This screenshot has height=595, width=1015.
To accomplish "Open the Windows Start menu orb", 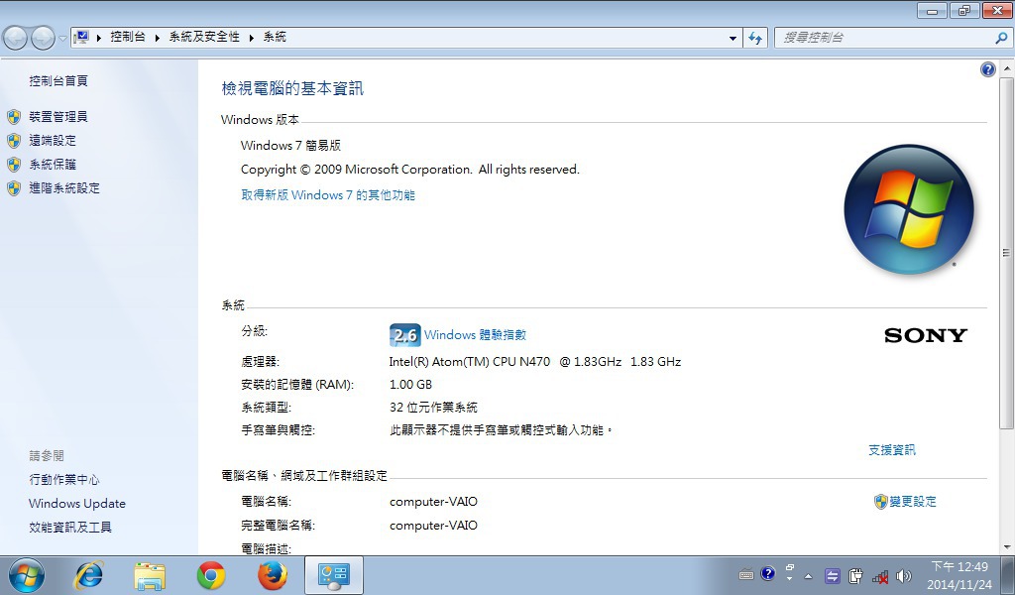I will pos(26,575).
